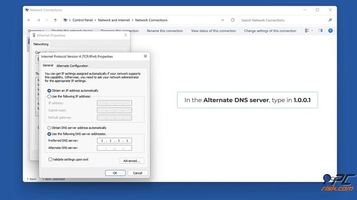Image resolution: width=357 pixels, height=200 pixels.
Task: Open Network and Internet breadcrumb
Action: coord(114,20)
